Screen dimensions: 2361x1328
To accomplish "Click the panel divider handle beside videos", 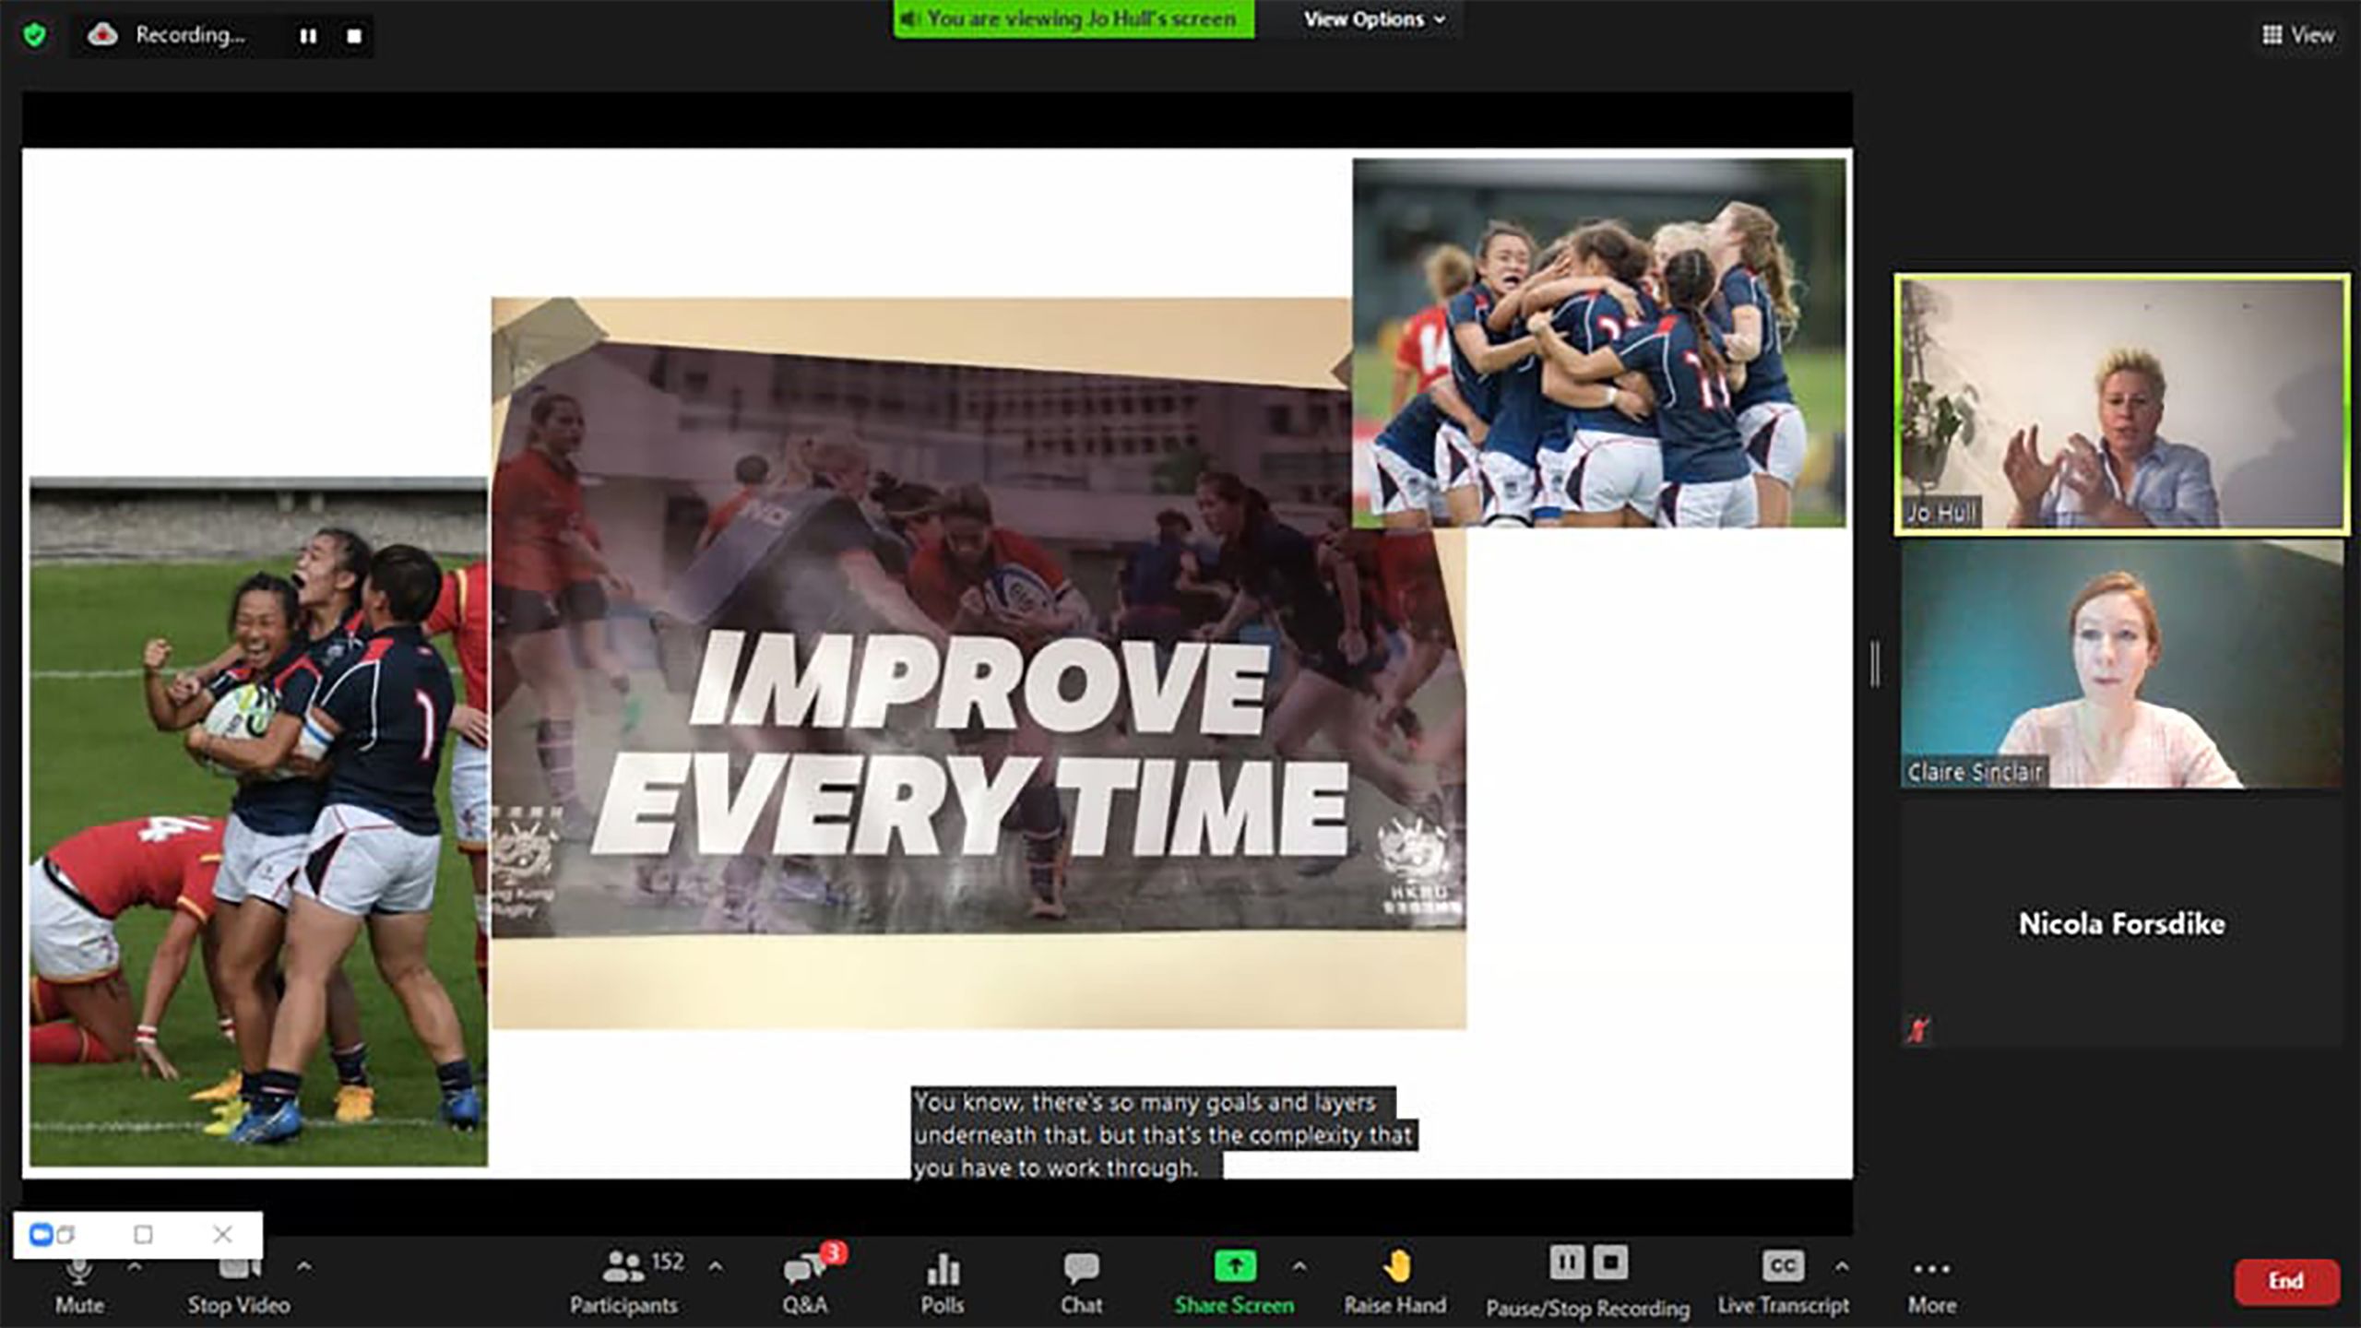I will point(1875,663).
